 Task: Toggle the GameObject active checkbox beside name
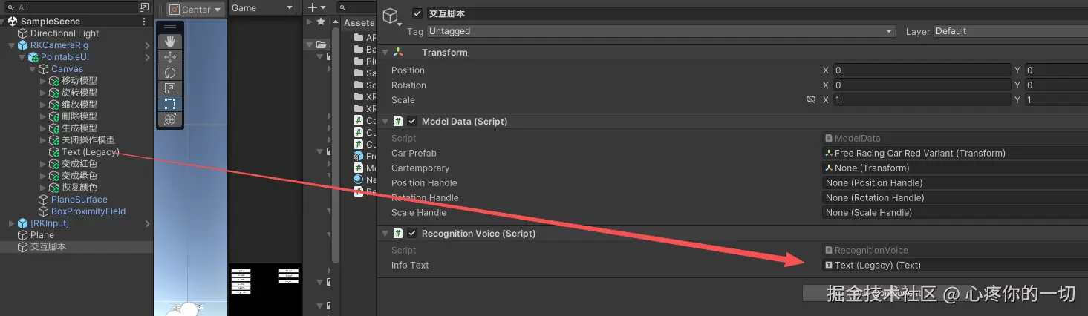tap(417, 13)
